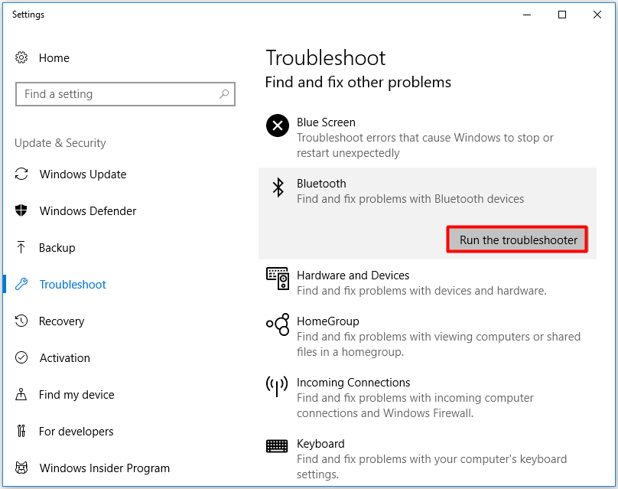
Task: Open the Home settings page
Action: 54,58
